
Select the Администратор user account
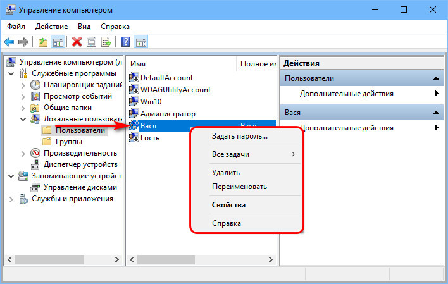168,114
